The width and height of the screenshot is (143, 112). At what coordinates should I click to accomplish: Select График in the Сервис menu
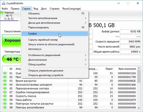point(55,34)
